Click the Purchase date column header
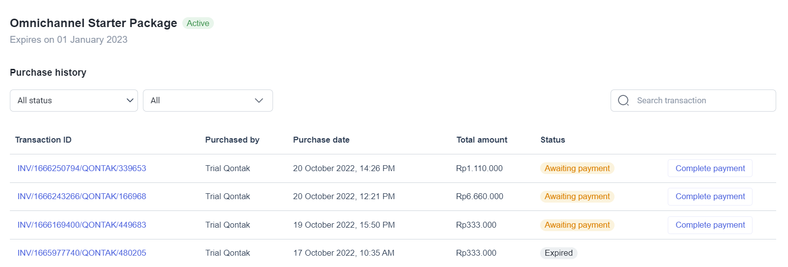This screenshot has width=788, height=267. [321, 140]
